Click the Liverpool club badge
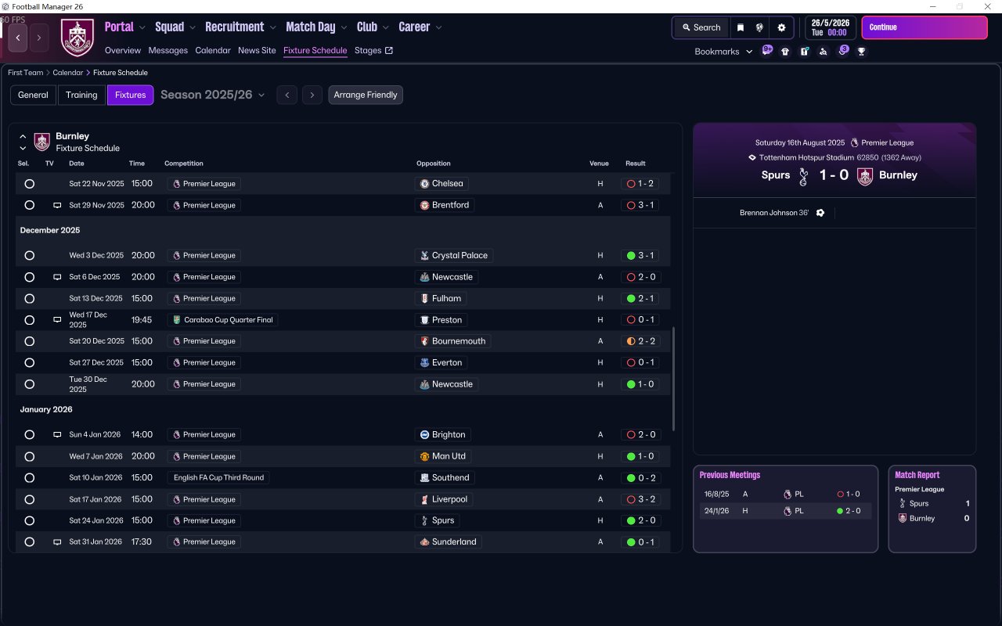 (424, 499)
